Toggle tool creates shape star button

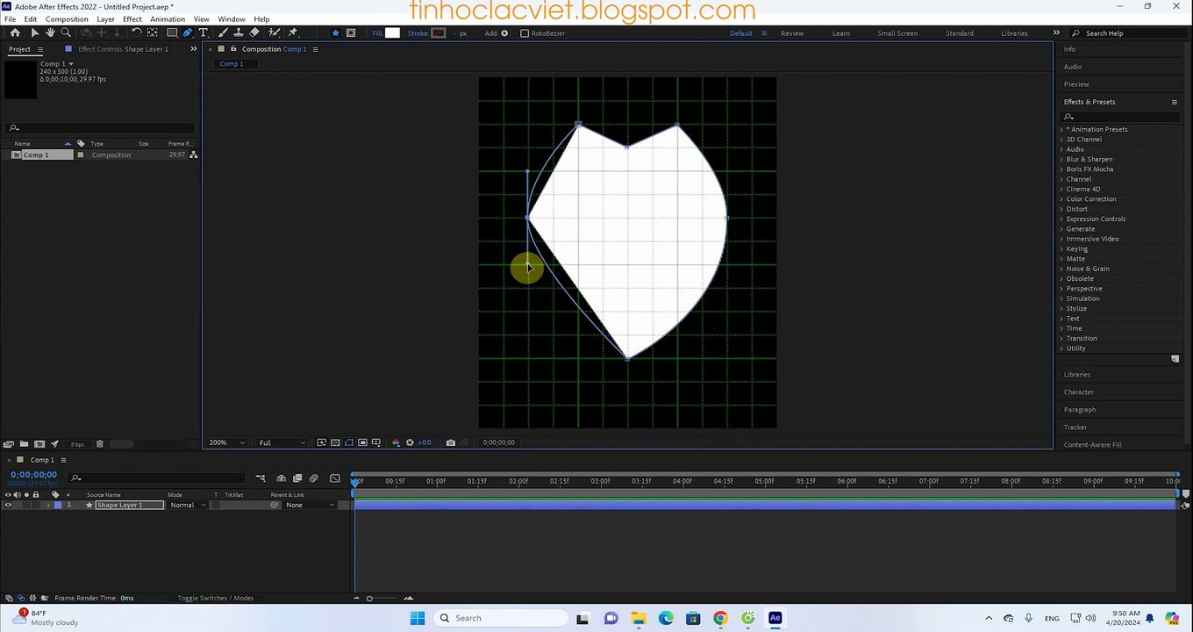coord(335,32)
